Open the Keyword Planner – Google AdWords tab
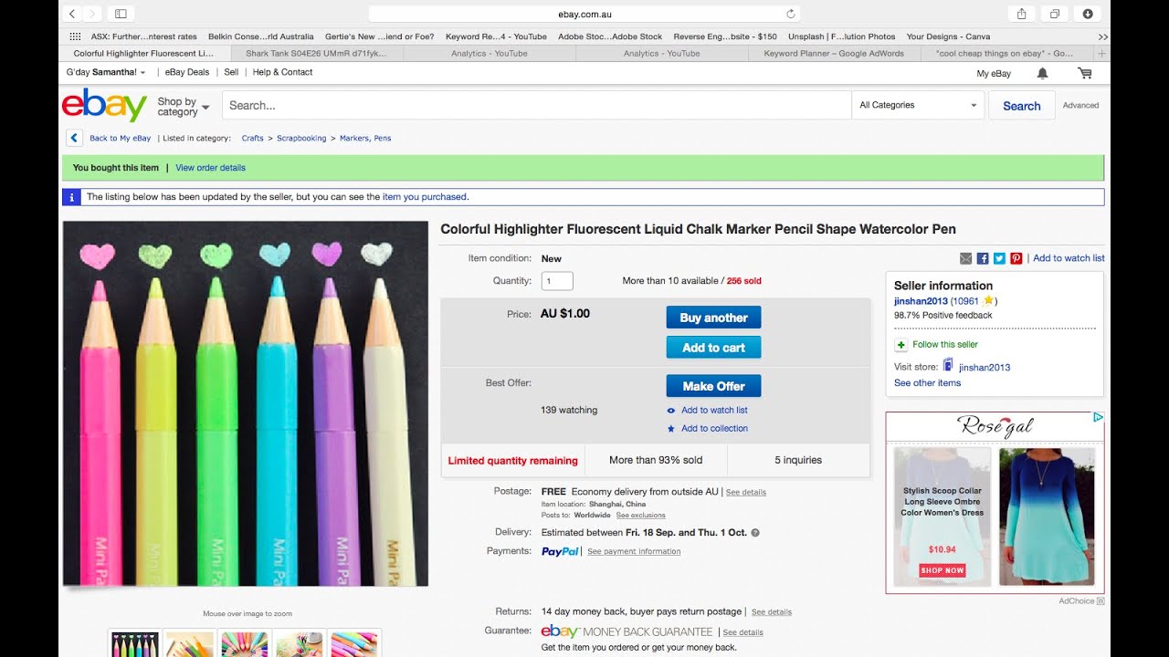Screen dimensions: 1169x657 click(x=834, y=53)
